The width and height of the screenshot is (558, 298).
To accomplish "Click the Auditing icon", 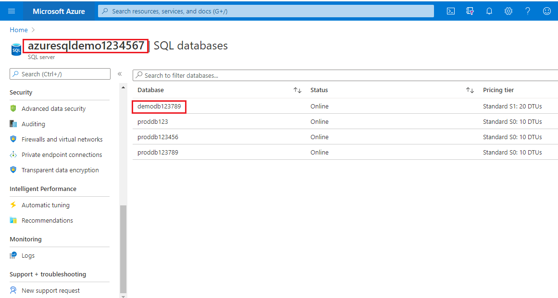I will pyautogui.click(x=13, y=124).
